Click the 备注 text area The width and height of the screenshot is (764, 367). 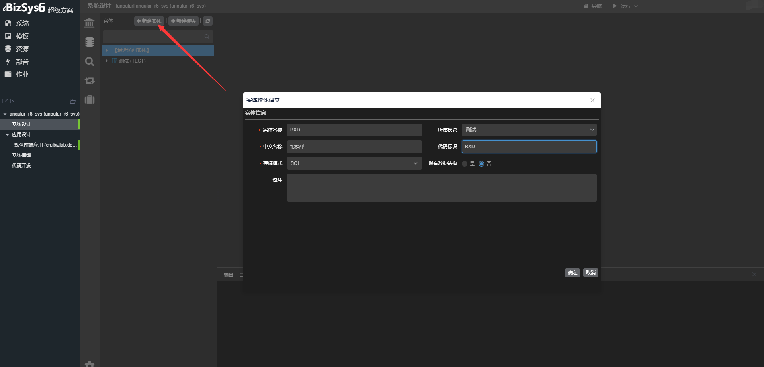[x=442, y=188]
